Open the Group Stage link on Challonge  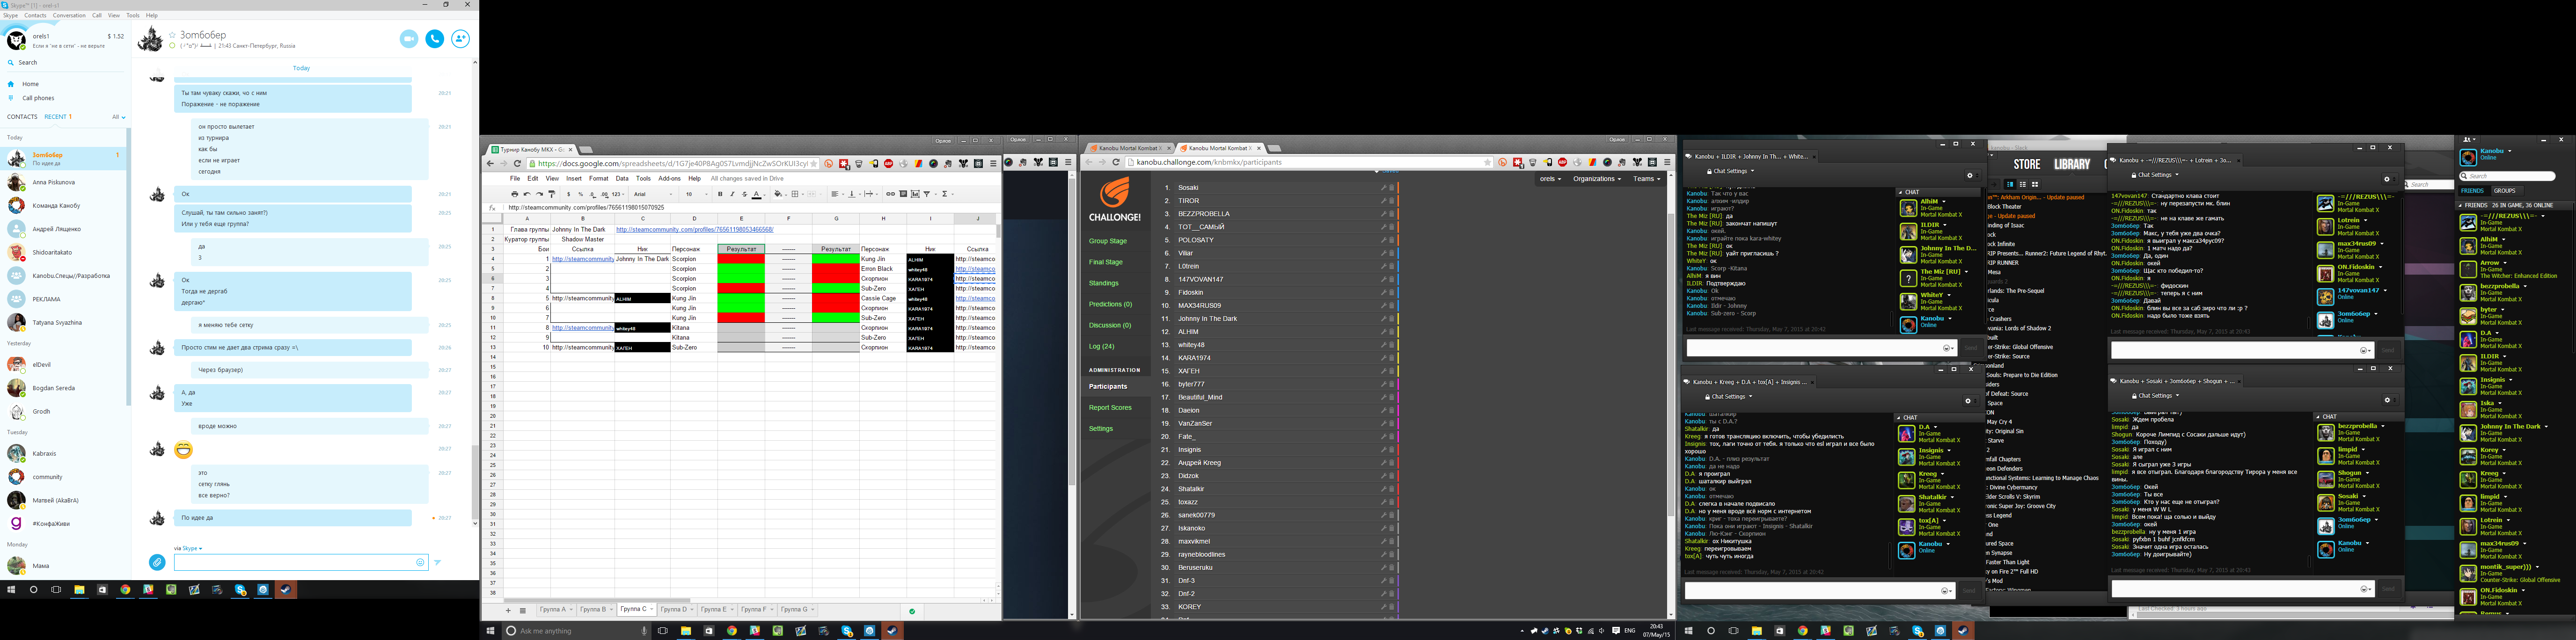pos(1108,241)
